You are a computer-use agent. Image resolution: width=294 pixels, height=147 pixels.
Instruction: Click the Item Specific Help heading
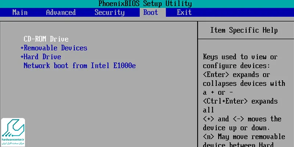pyautogui.click(x=244, y=30)
